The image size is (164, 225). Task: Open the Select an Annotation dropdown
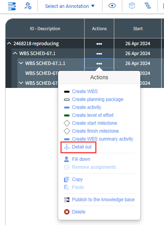[x=70, y=6]
